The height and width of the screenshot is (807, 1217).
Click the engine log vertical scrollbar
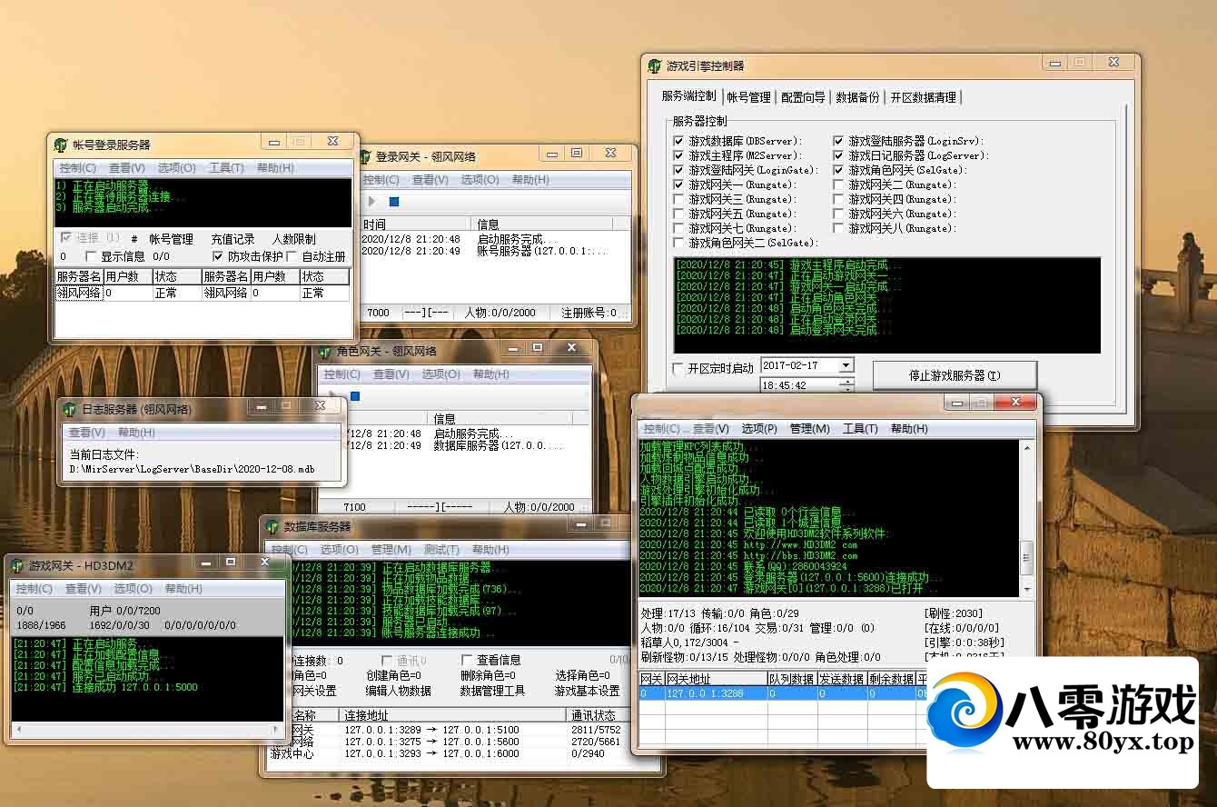pos(1027,520)
